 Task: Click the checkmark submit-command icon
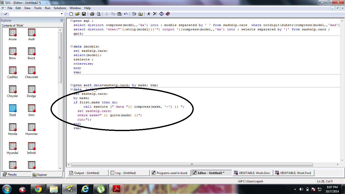(x=6, y=14)
